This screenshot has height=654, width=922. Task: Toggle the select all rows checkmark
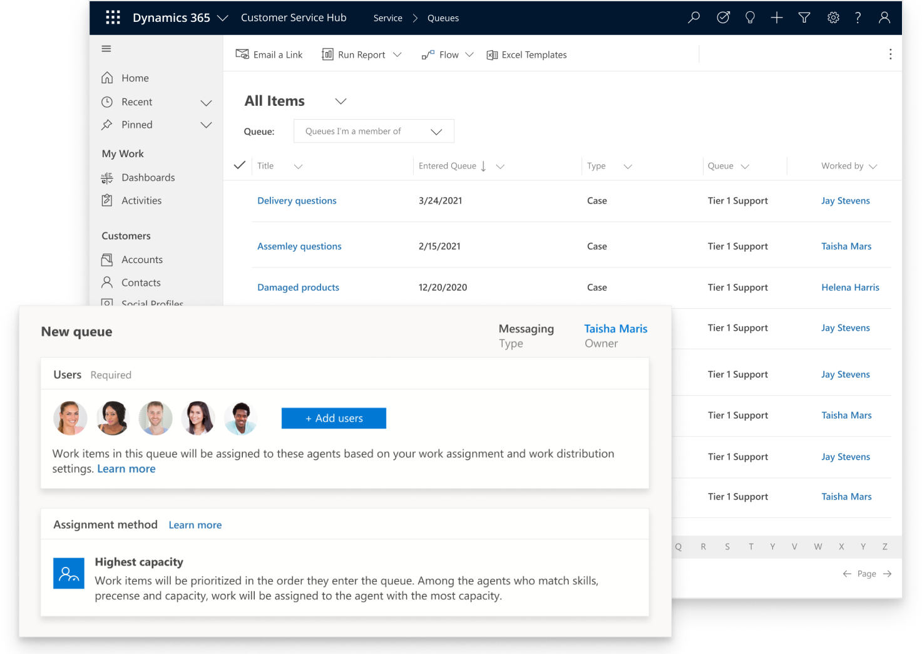[239, 165]
